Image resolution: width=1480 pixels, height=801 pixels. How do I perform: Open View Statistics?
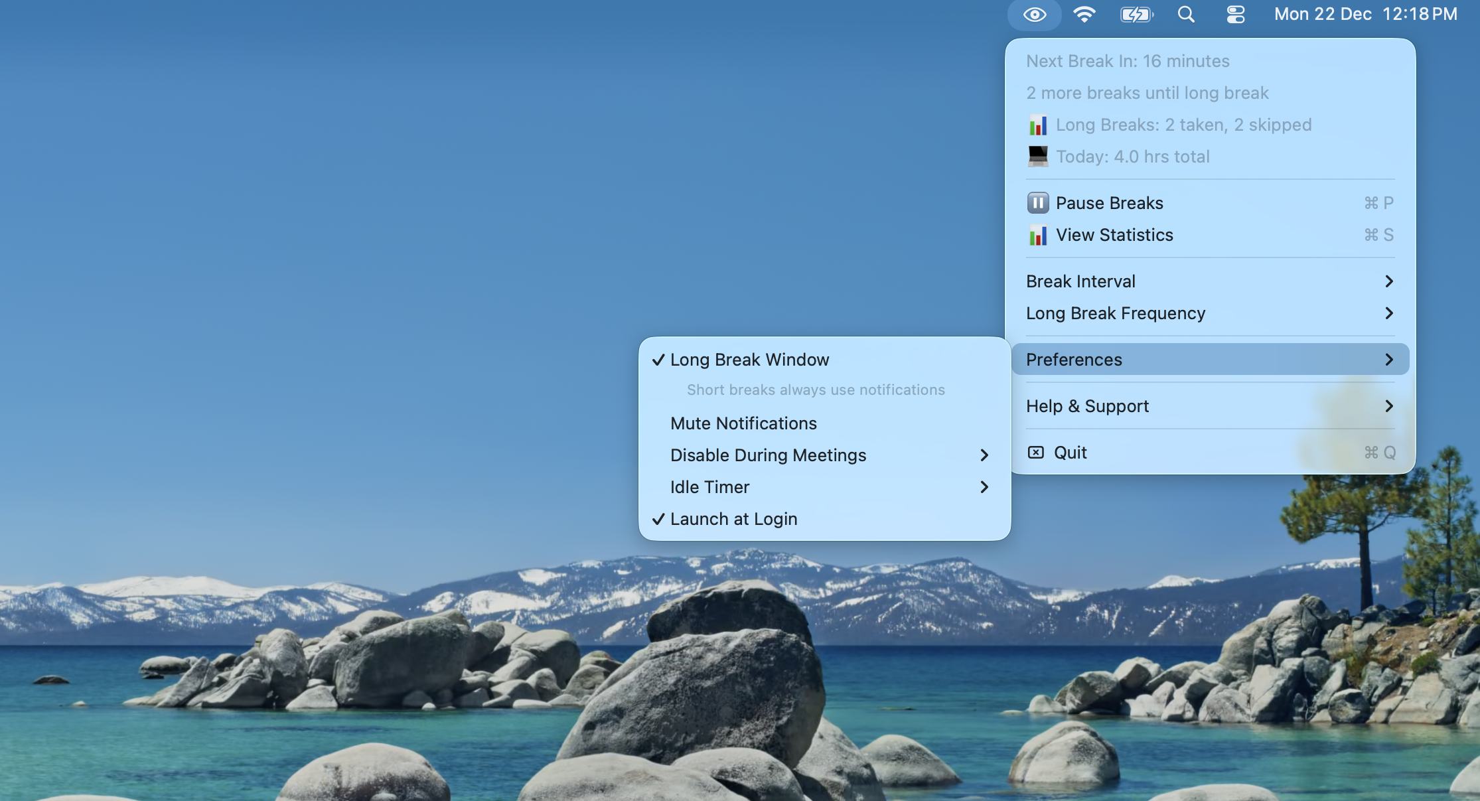[1114, 236]
